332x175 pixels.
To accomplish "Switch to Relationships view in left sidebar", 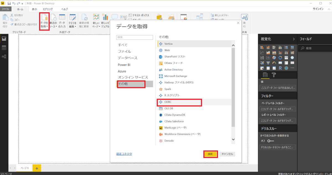I will pos(4,57).
